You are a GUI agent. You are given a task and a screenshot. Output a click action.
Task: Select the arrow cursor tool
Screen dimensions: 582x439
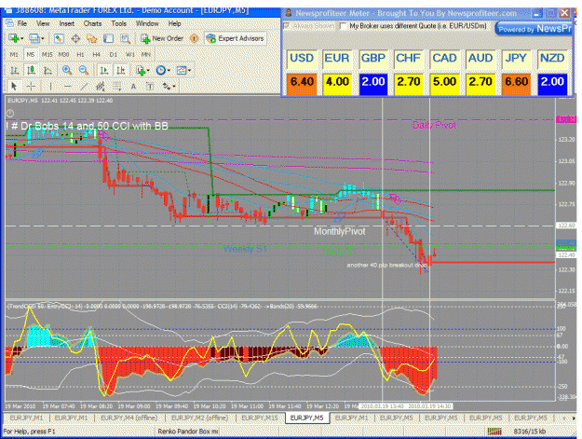coord(14,87)
